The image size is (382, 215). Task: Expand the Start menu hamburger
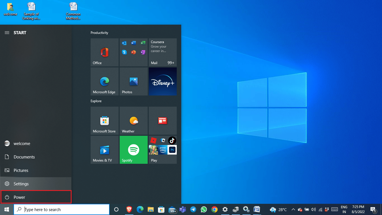[7, 33]
